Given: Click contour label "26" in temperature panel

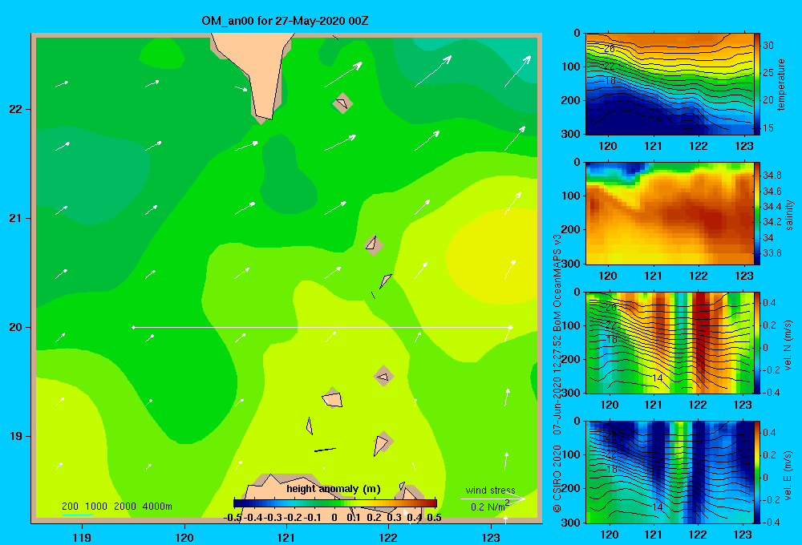Looking at the screenshot, I should click(610, 49).
